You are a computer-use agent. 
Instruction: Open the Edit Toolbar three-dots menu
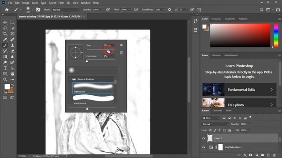12,79
